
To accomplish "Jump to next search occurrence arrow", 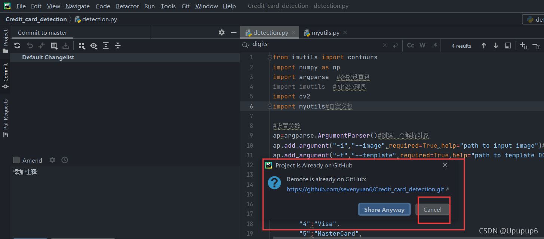I will (496, 45).
